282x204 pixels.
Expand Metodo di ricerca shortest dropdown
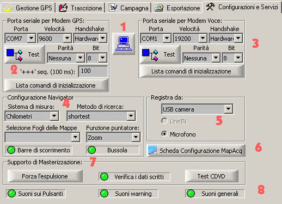[131, 116]
